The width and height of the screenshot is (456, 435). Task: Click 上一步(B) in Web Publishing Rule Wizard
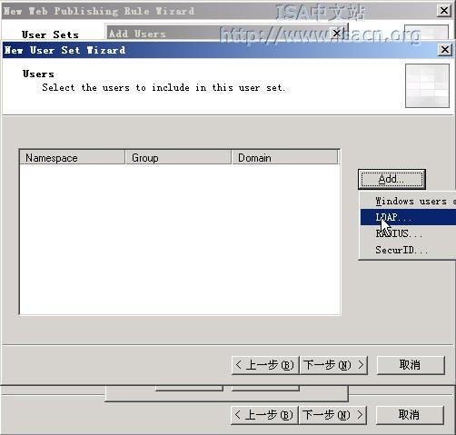click(x=264, y=415)
